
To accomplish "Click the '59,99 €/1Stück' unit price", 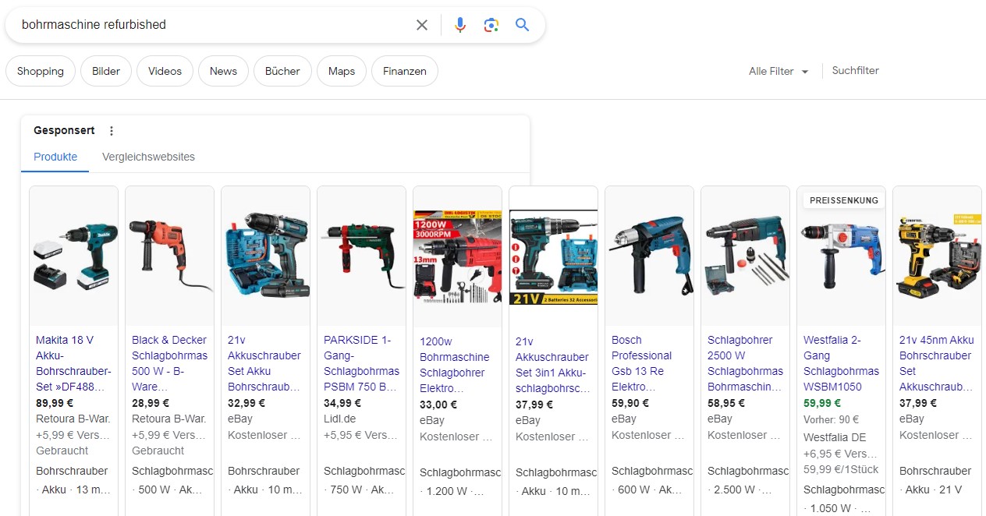I will pyautogui.click(x=841, y=469).
